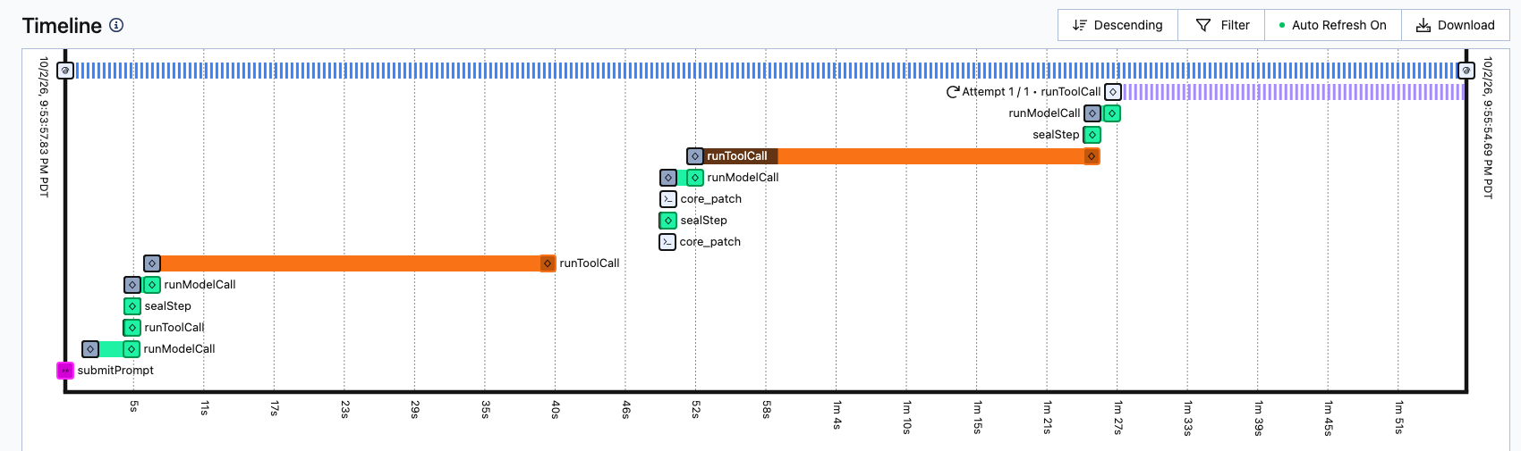Select the blue dashed workflow bar
1521x451 pixels.
pos(765,71)
